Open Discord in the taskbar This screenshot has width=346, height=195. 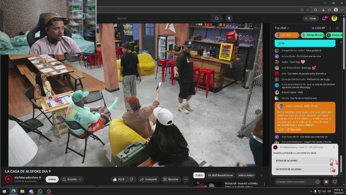[x=31, y=191]
